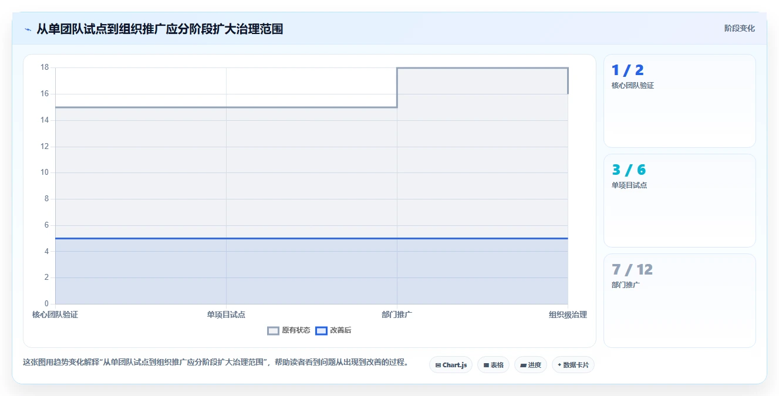Click the y-axis value 18
Image resolution: width=779 pixels, height=396 pixels.
[x=45, y=67]
